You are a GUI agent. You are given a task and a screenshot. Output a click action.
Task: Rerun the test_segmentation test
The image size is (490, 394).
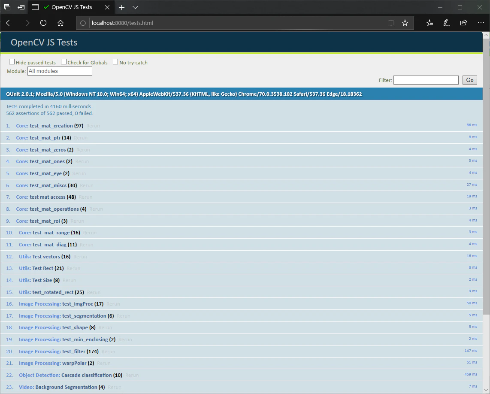coord(124,316)
